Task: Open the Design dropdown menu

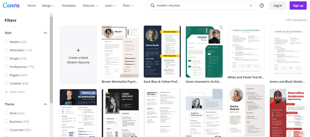Action: coord(48,5)
